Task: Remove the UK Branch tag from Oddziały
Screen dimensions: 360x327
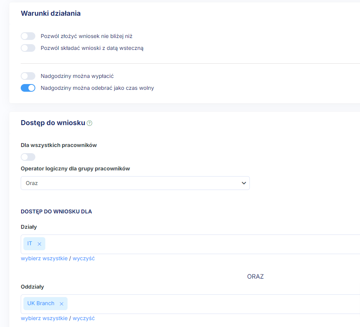Action: (x=61, y=304)
